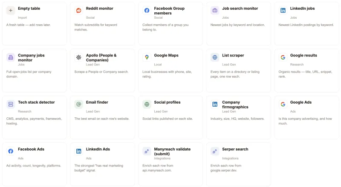Screen dimensions: 341x187
Task: Click the 'Import' label under Empty table
Action: (x=23, y=17)
